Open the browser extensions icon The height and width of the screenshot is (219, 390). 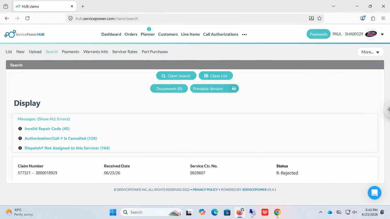[373, 18]
